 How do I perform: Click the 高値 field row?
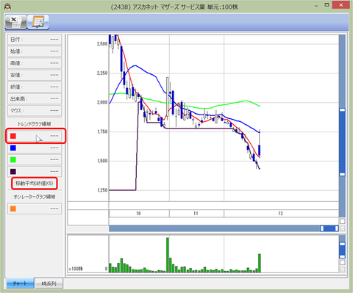(x=35, y=63)
